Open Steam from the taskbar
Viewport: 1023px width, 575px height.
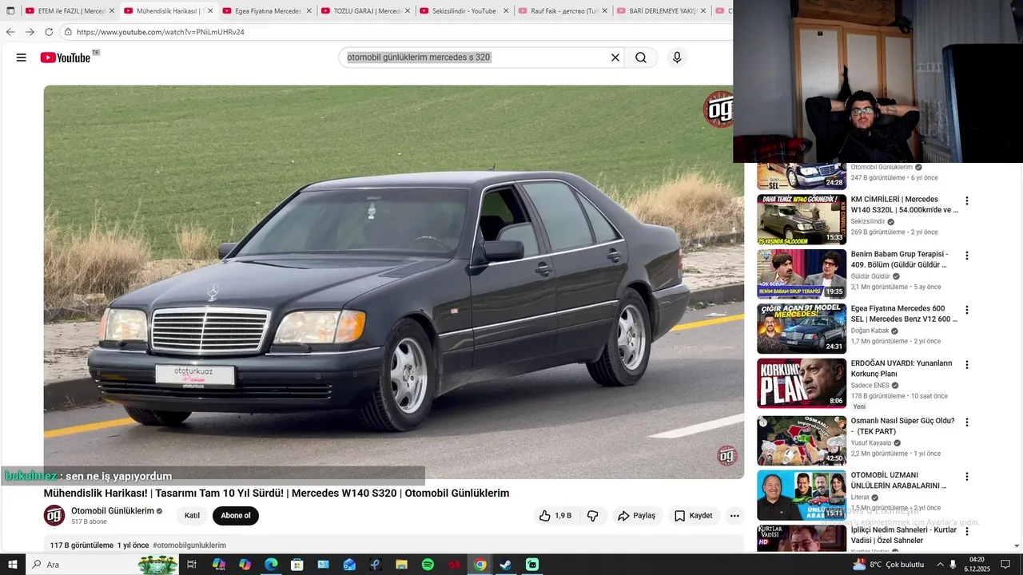coord(505,565)
